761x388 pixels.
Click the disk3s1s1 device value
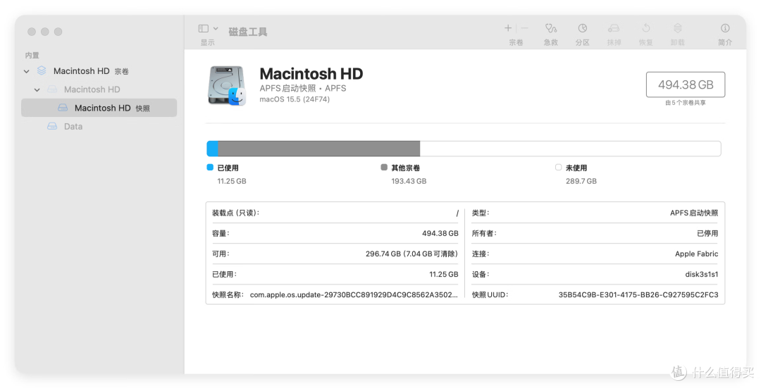(701, 274)
